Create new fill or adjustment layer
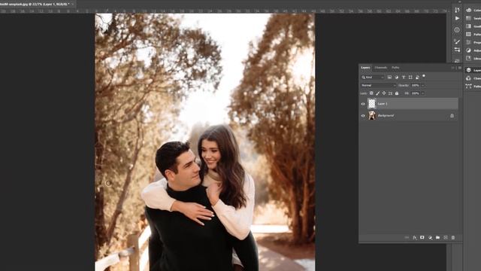Screen dimensions: 481x271 (x=430, y=238)
